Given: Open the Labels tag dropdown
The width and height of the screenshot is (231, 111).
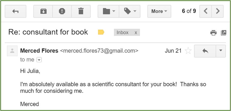Looking at the screenshot, I should pos(130,11).
